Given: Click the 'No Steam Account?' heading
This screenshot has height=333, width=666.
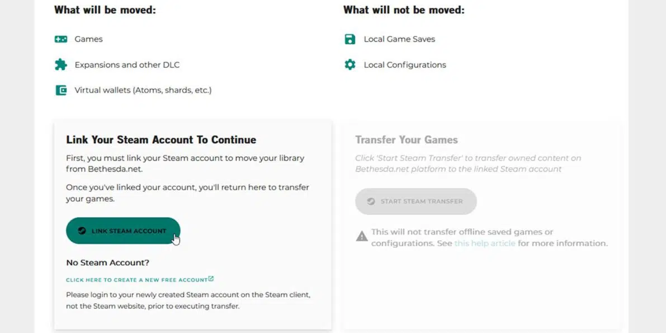Looking at the screenshot, I should (107, 262).
